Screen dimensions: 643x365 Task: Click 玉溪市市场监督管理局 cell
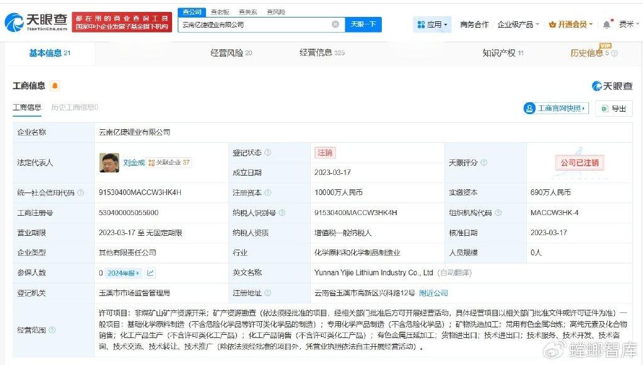(x=134, y=293)
